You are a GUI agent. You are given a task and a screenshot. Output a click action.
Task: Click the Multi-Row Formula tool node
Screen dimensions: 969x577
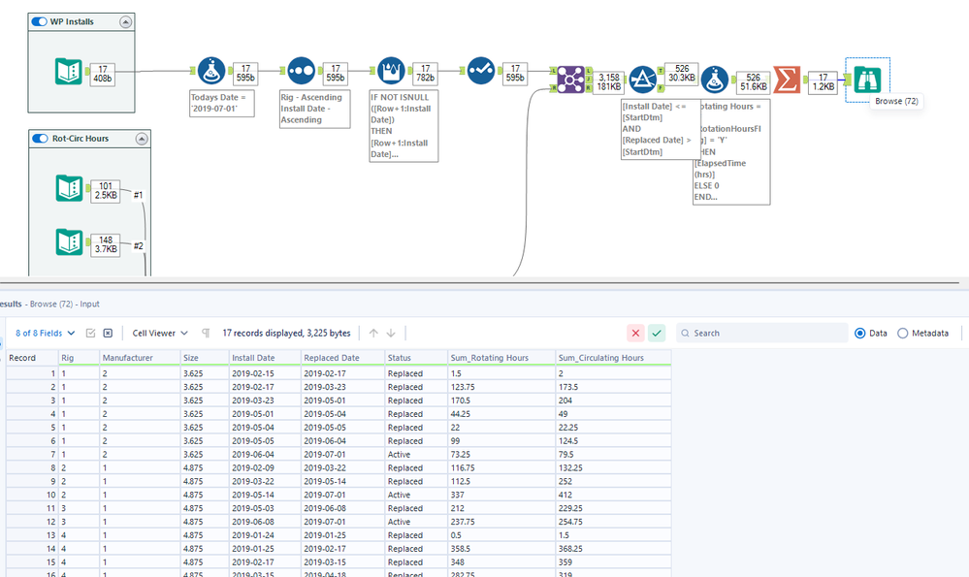point(391,72)
